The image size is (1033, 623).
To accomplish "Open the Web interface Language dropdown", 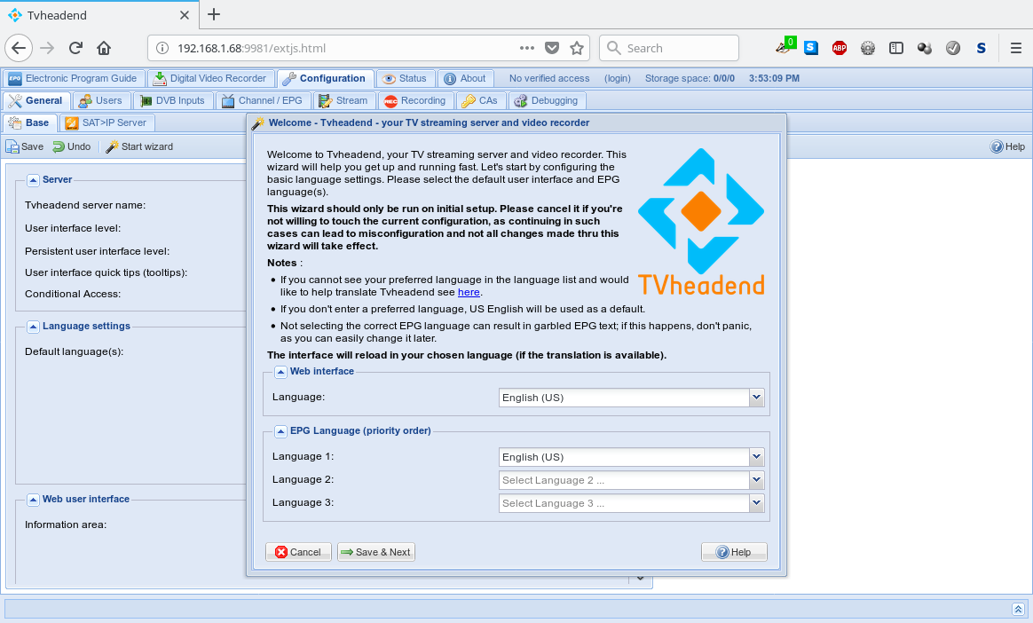I will pyautogui.click(x=756, y=398).
